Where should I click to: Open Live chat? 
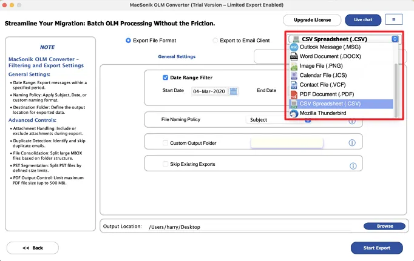coord(363,20)
